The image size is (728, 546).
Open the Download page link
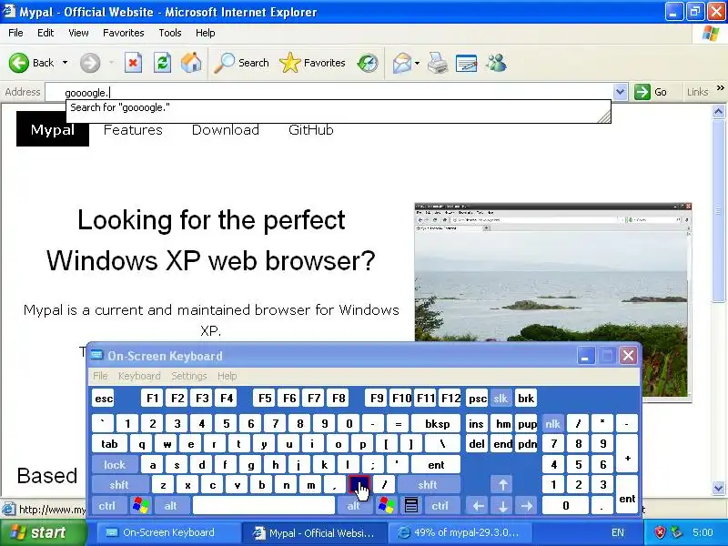click(x=225, y=130)
